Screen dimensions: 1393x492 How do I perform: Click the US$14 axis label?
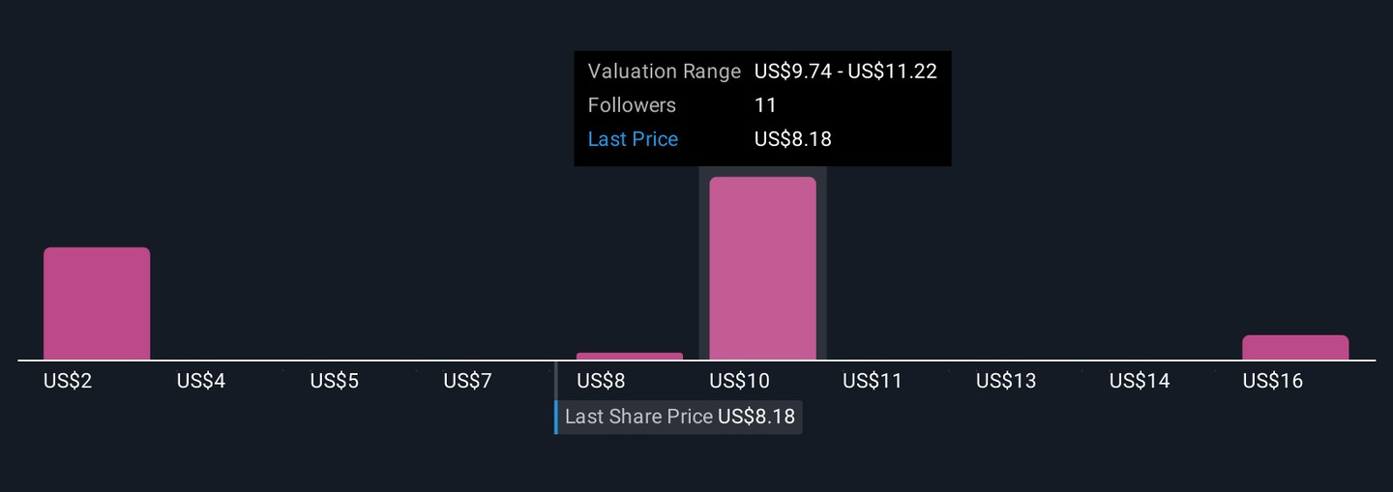1140,381
